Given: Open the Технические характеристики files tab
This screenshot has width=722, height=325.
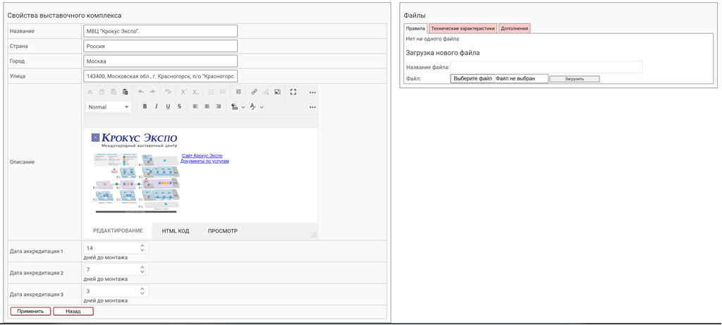Looking at the screenshot, I should click(x=463, y=29).
